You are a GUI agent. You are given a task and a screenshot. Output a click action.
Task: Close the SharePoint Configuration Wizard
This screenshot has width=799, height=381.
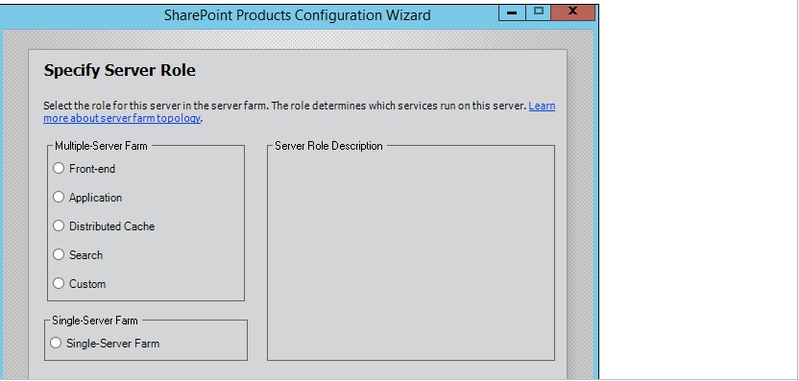572,12
